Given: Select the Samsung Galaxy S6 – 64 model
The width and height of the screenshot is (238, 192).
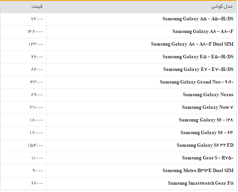Looking at the screenshot, I should 207,133.
